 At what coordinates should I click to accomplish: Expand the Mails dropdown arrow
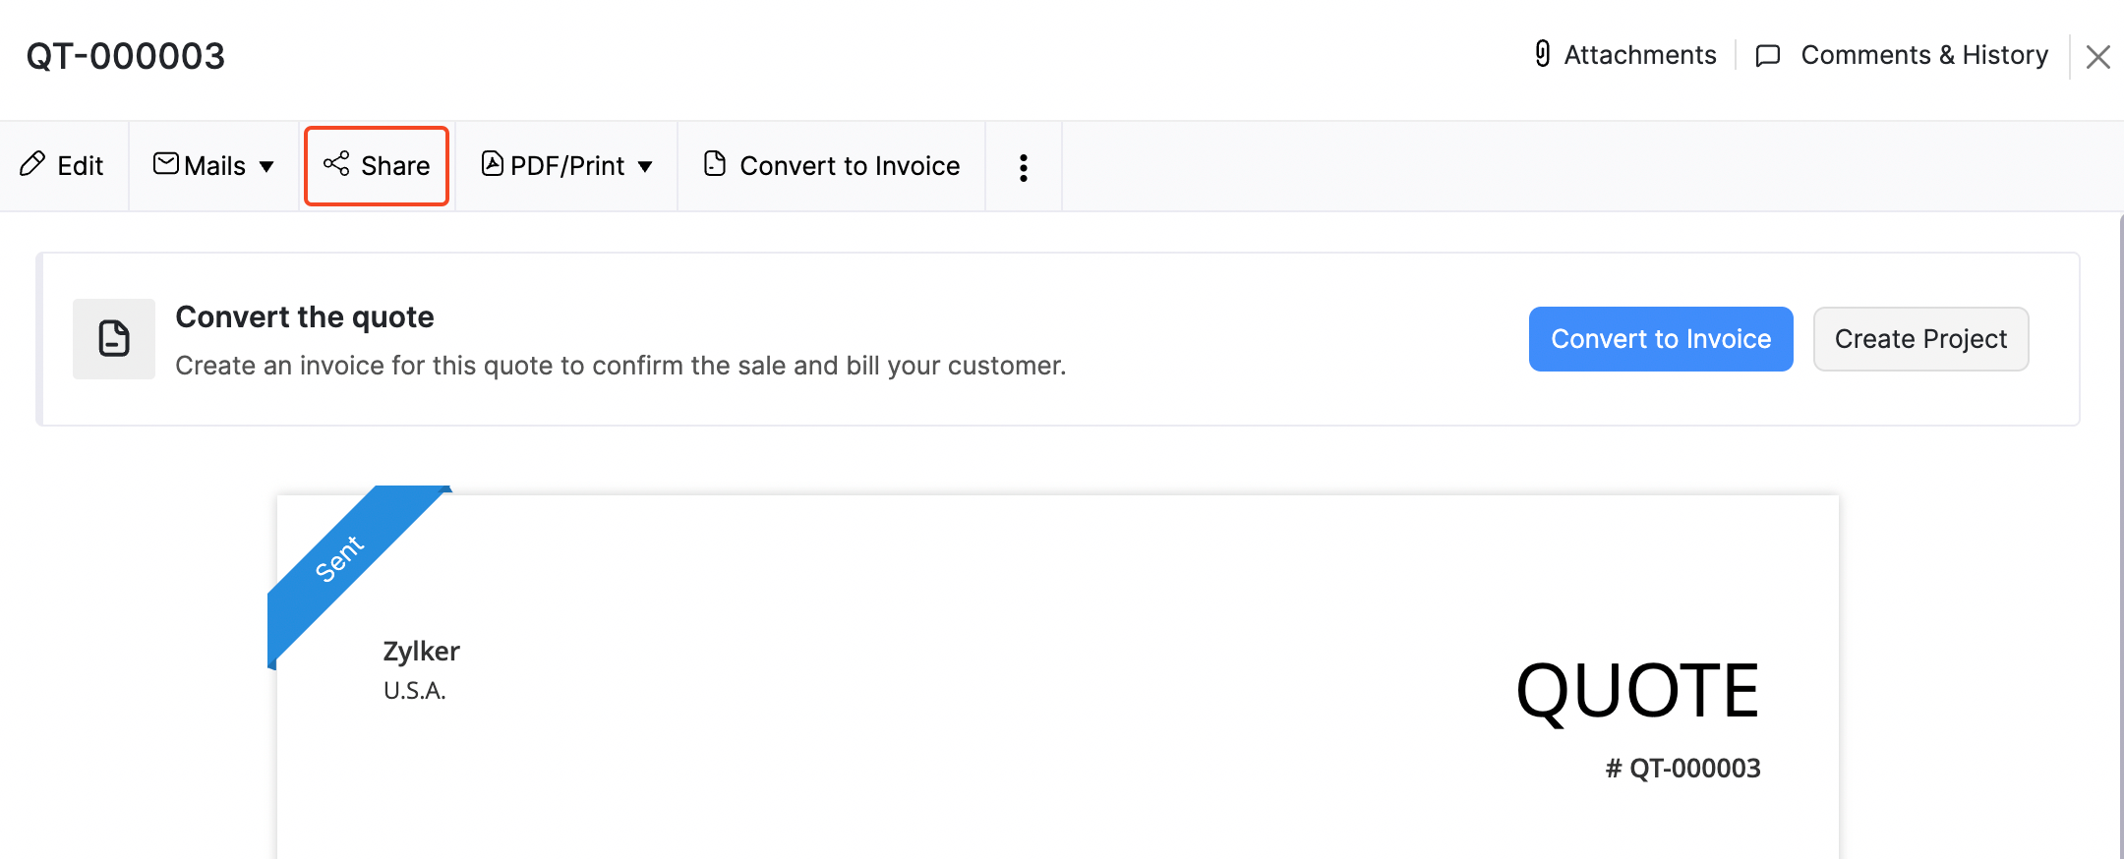tap(266, 167)
